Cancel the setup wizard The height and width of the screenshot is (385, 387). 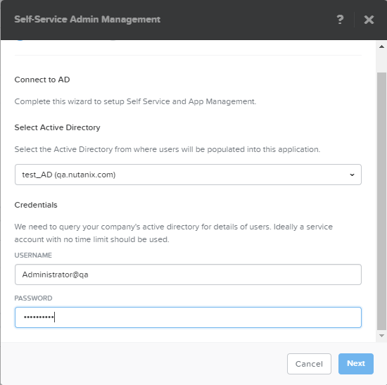click(309, 364)
